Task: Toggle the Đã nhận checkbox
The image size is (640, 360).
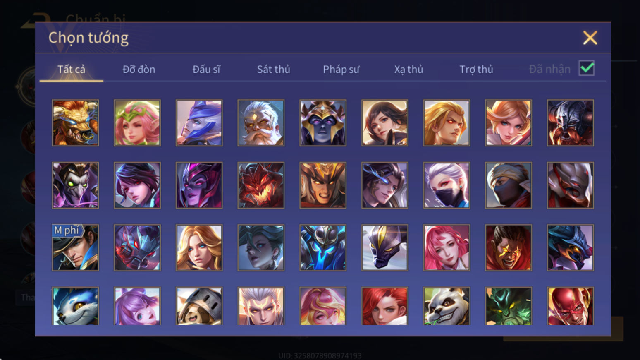Action: [587, 68]
